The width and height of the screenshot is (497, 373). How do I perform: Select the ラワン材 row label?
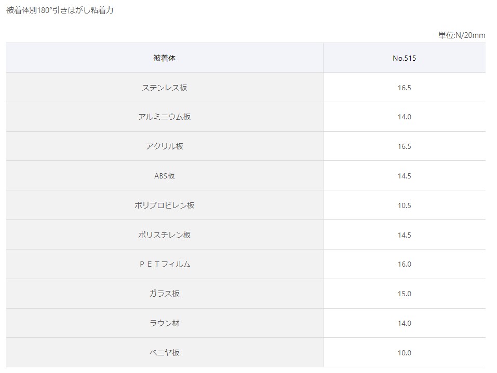tap(165, 323)
